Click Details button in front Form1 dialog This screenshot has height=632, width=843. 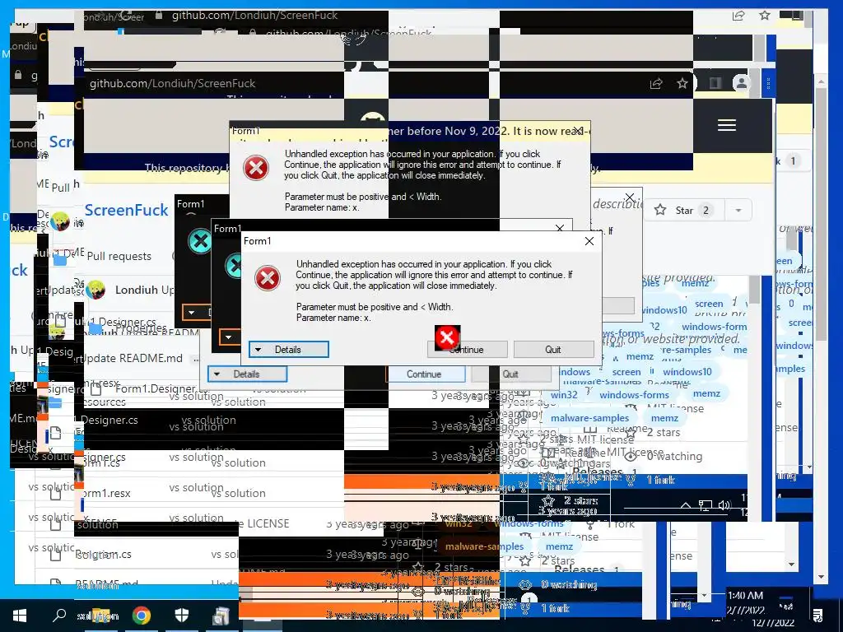point(288,349)
